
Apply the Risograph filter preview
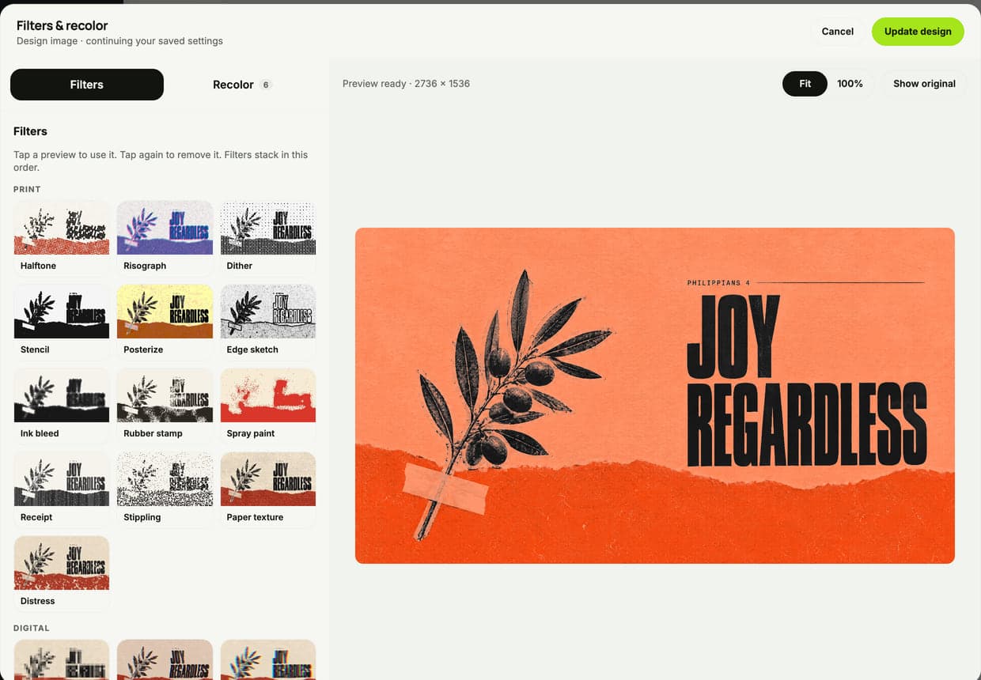pyautogui.click(x=165, y=237)
